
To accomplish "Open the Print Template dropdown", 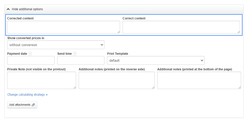I will (156, 60).
